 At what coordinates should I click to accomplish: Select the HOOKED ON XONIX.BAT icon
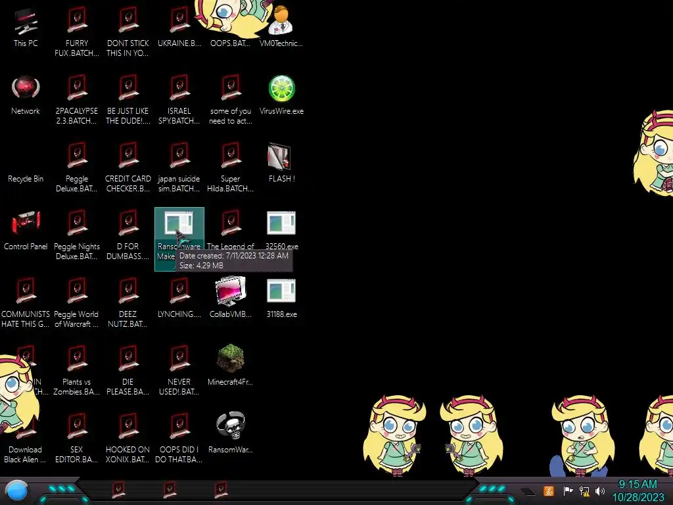(x=128, y=427)
